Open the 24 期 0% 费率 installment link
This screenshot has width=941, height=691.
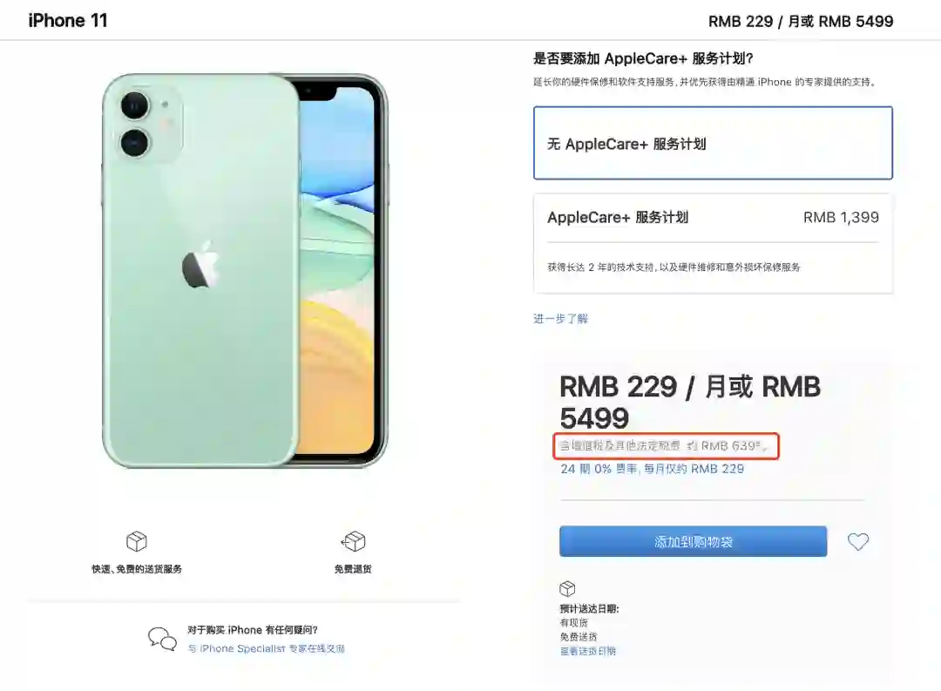coord(653,469)
